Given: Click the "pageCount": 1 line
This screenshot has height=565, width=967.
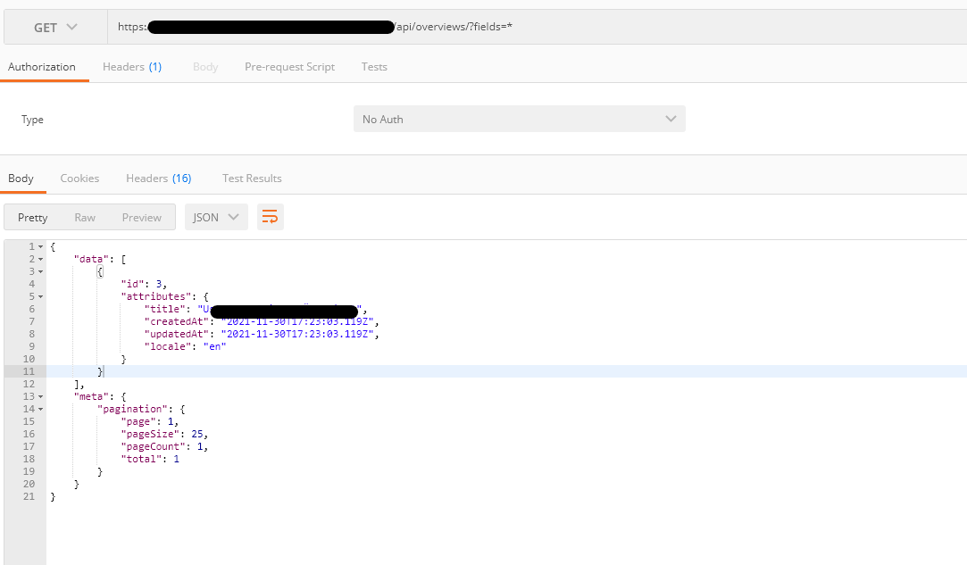Looking at the screenshot, I should 164,446.
